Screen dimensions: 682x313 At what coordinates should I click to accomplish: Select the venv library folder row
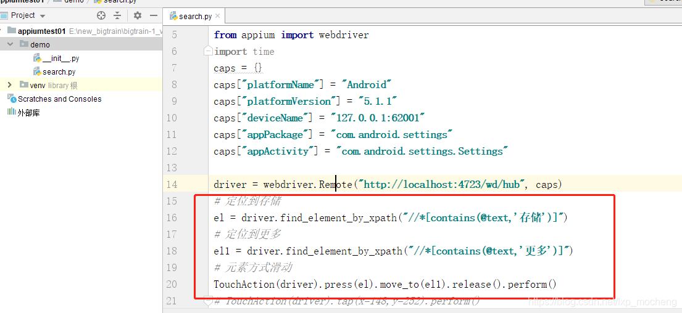tap(81, 85)
